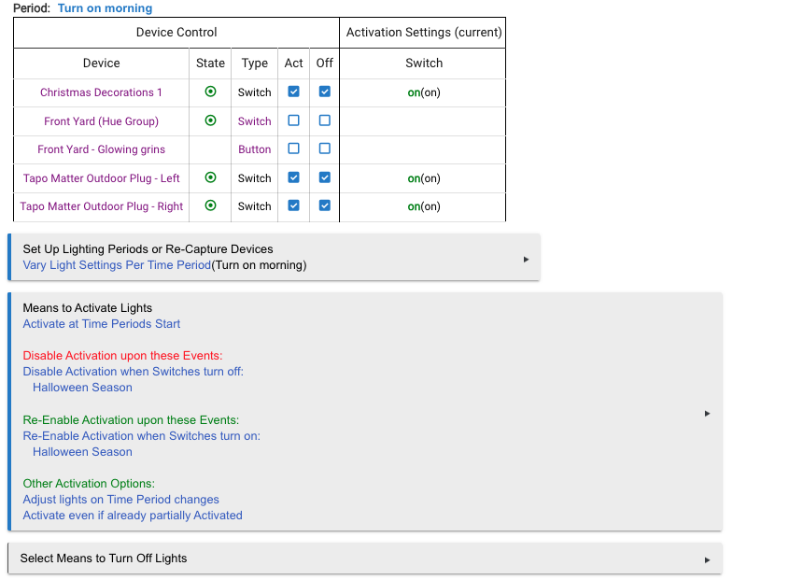Click Activate at Time Periods Start
The height and width of the screenshot is (580, 804).
102,324
